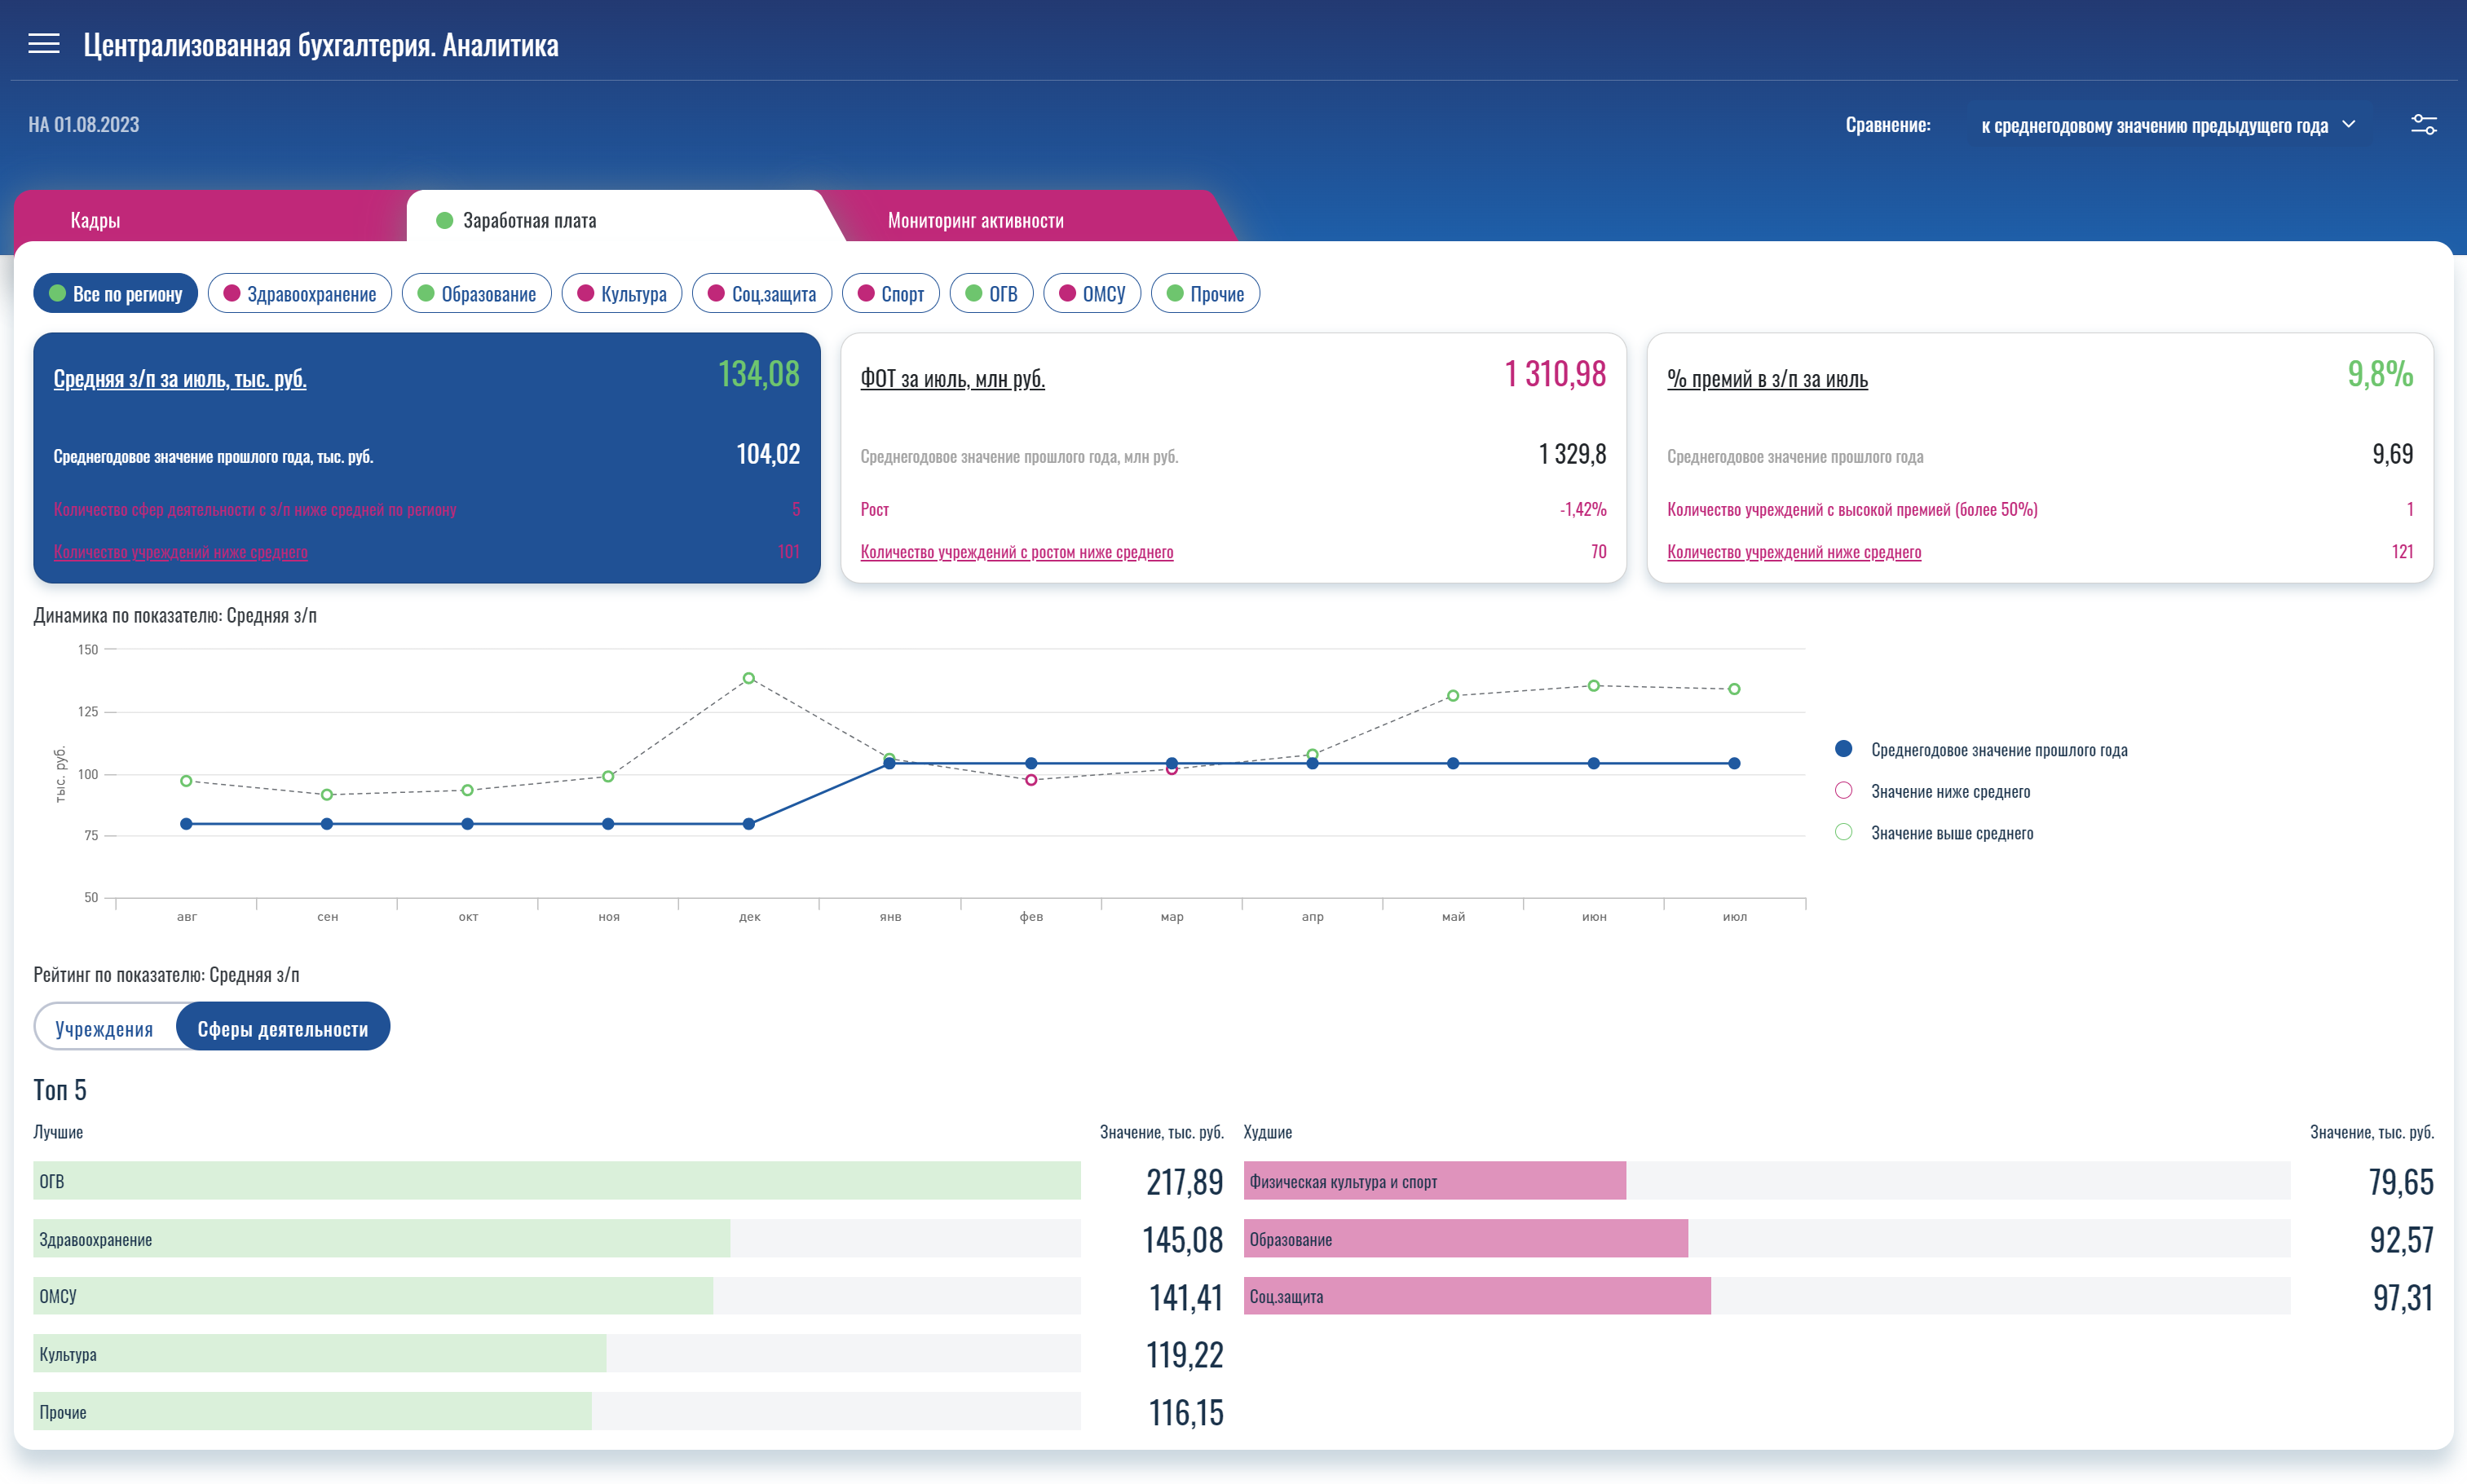
Task: Click the chevron arrow next to the comparison selector
Action: [x=2349, y=124]
